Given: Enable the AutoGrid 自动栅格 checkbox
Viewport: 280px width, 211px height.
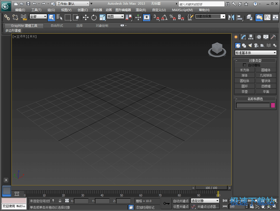Looking at the screenshot, I should tap(245, 65).
